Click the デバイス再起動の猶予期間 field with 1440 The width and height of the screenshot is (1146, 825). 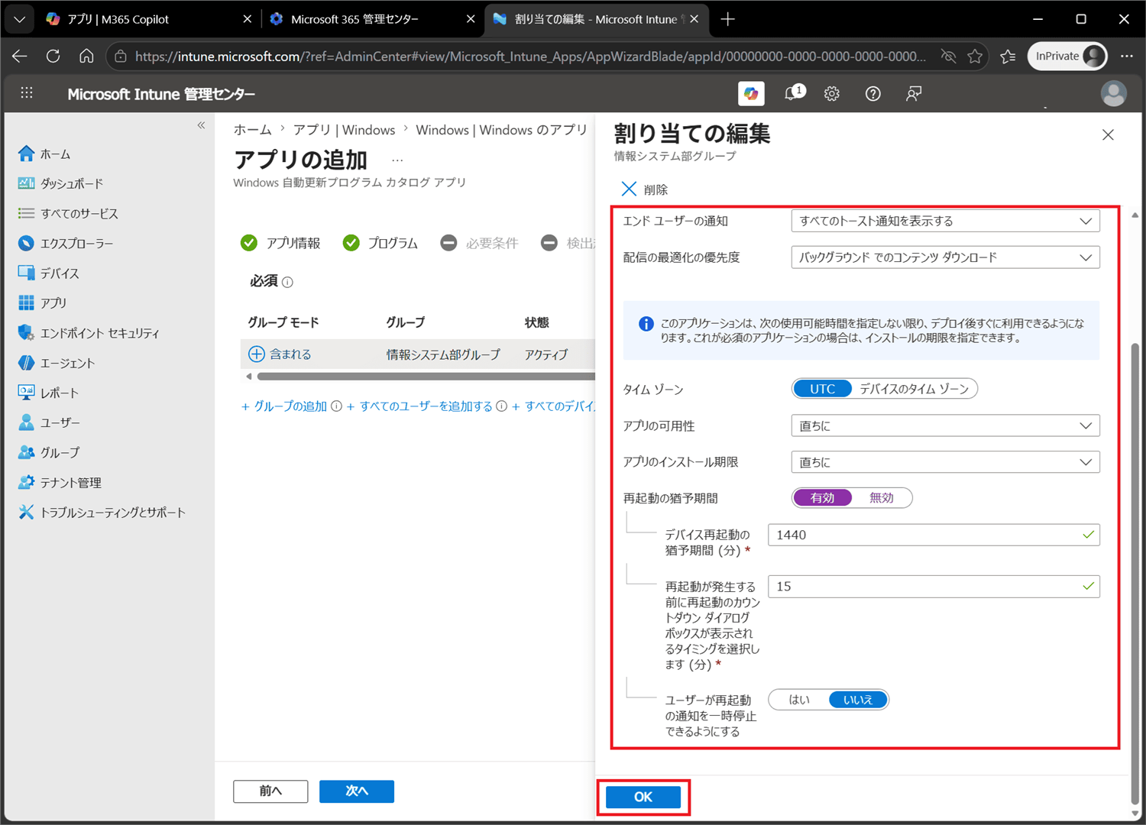tap(934, 535)
